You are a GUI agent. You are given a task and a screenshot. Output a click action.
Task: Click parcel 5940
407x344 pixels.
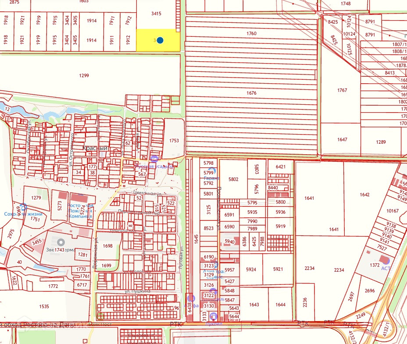[229, 241]
